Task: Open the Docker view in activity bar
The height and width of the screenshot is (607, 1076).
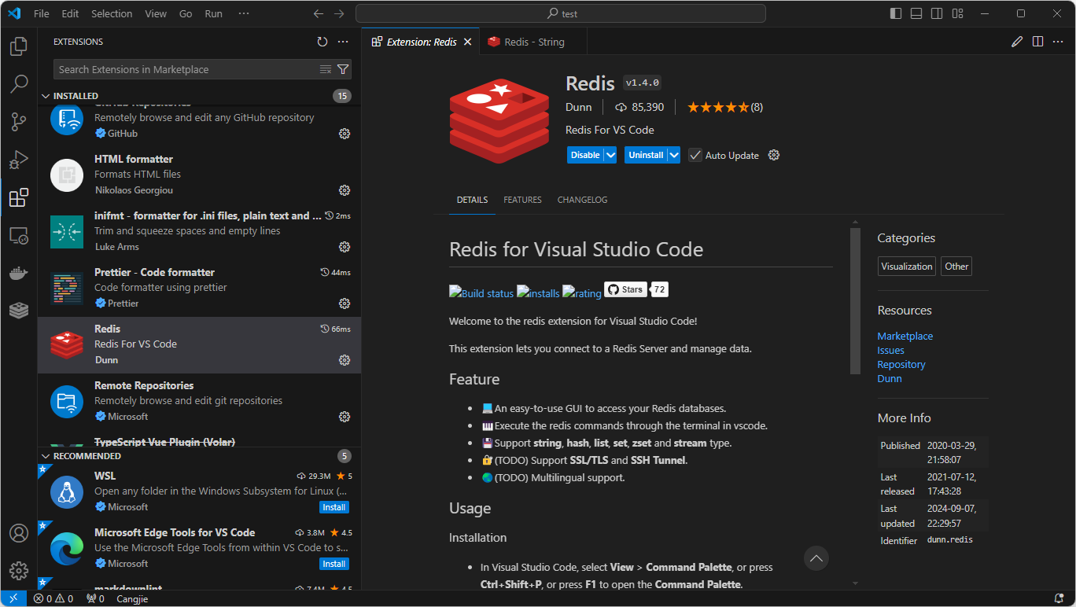Action: pyautogui.click(x=19, y=273)
